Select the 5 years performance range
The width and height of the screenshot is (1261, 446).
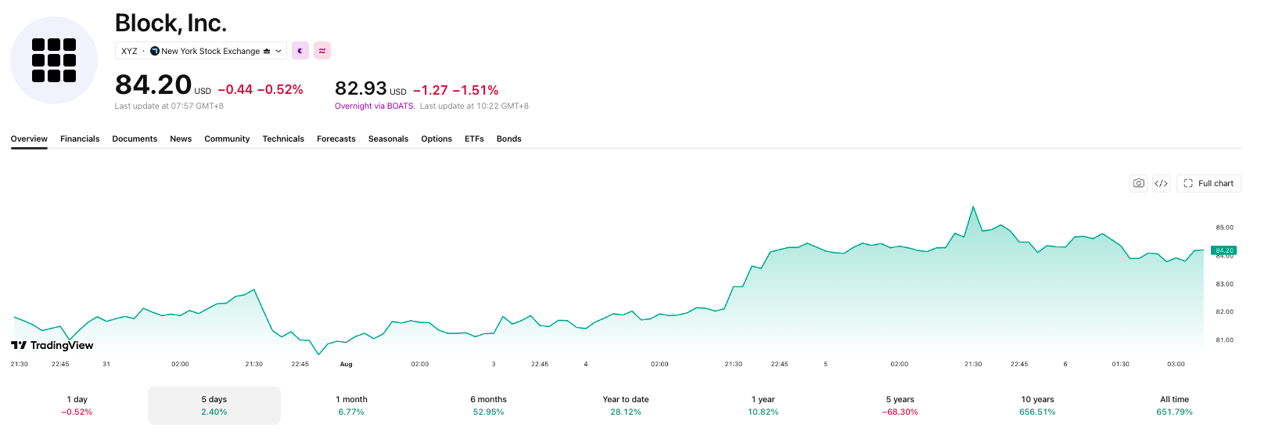click(900, 405)
